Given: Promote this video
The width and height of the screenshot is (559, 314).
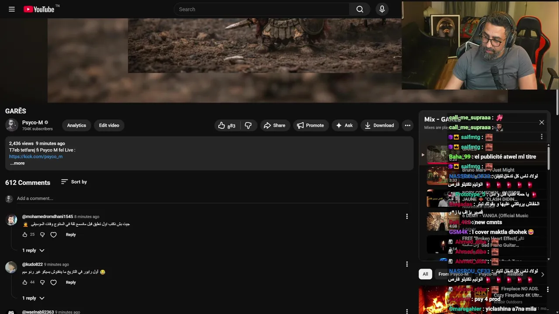Looking at the screenshot, I should (310, 126).
